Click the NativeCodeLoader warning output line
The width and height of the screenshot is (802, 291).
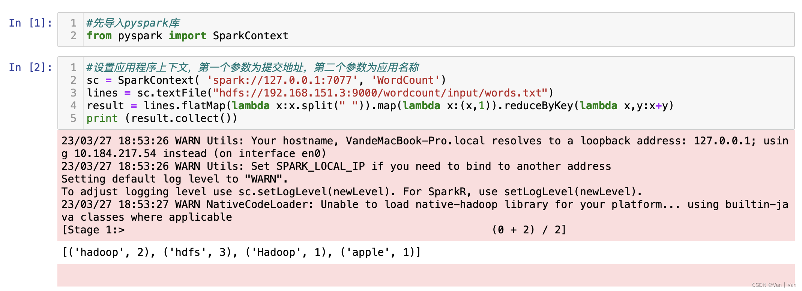[x=425, y=211]
